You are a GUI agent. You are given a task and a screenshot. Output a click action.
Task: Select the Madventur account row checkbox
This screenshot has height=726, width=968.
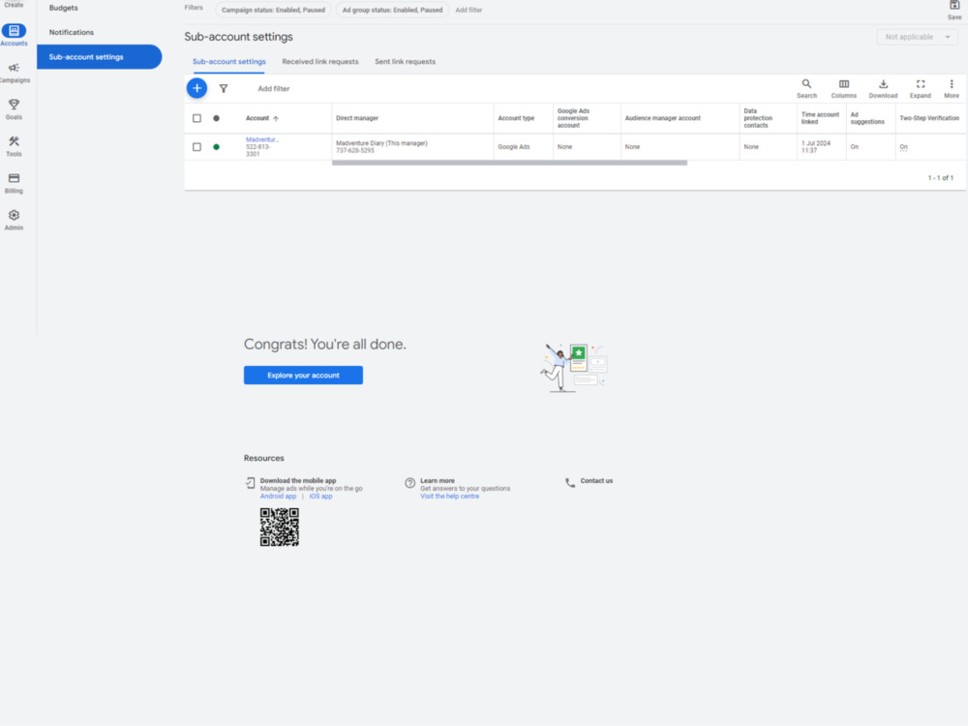coord(197,147)
